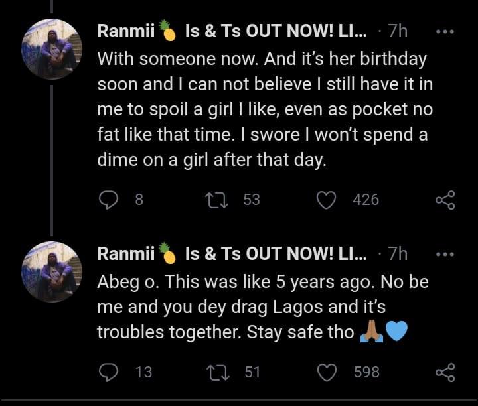View the 8 replies count on first tweet
Image resolution: width=478 pixels, height=406 pixels.
tap(139, 200)
